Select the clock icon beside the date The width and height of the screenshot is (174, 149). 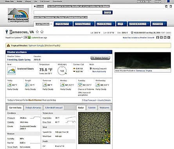tap(132, 33)
